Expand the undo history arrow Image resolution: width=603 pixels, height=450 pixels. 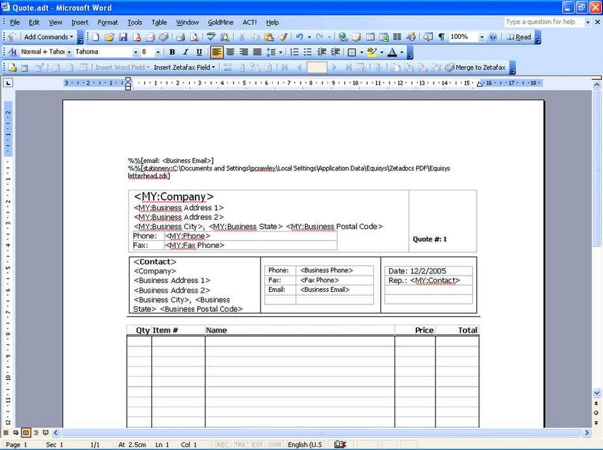click(309, 37)
